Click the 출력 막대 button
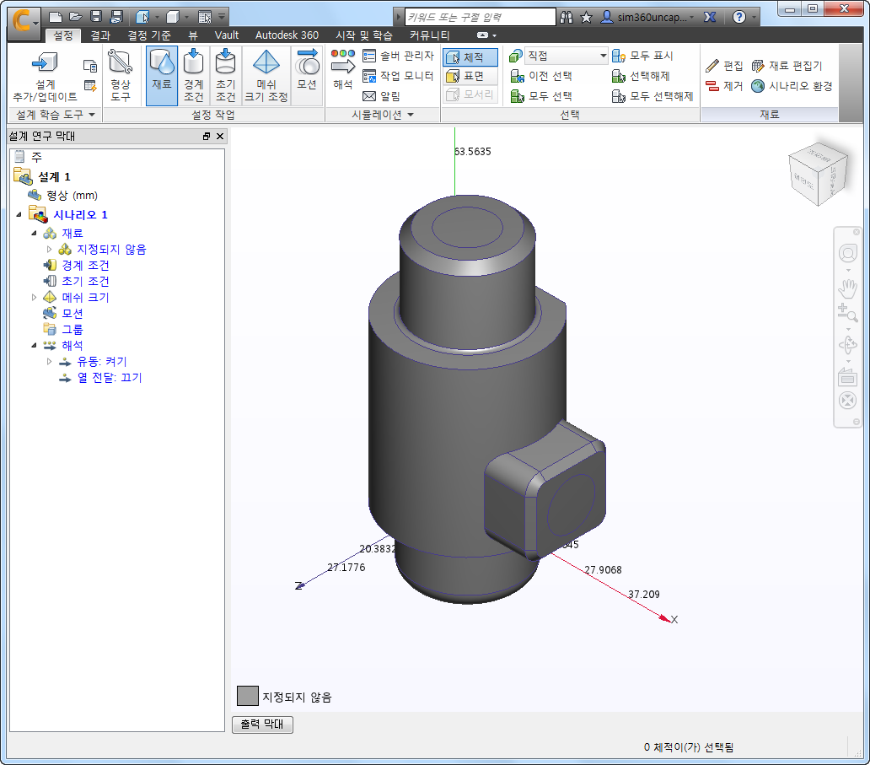This screenshot has width=870, height=765. (x=262, y=725)
